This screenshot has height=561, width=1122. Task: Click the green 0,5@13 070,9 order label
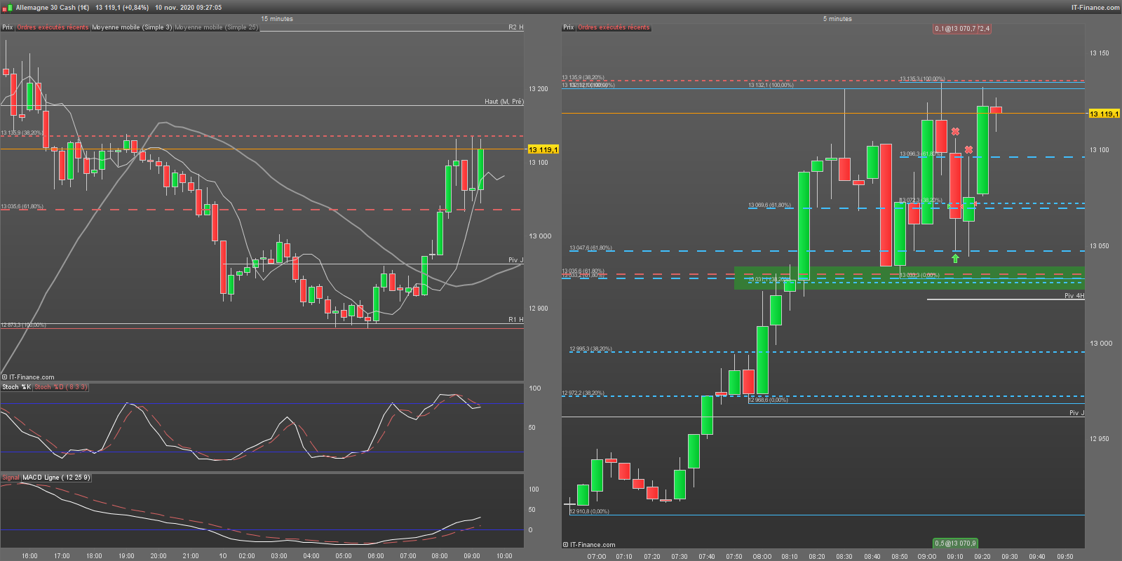click(954, 543)
